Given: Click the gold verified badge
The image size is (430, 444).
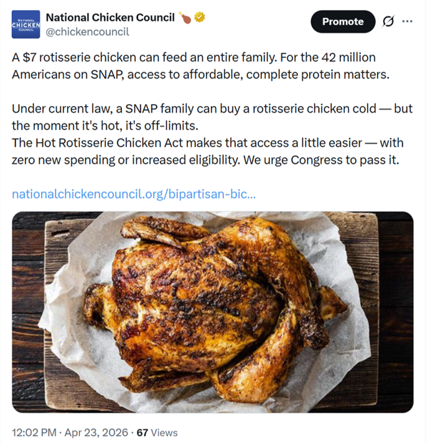Looking at the screenshot, I should coord(200,17).
